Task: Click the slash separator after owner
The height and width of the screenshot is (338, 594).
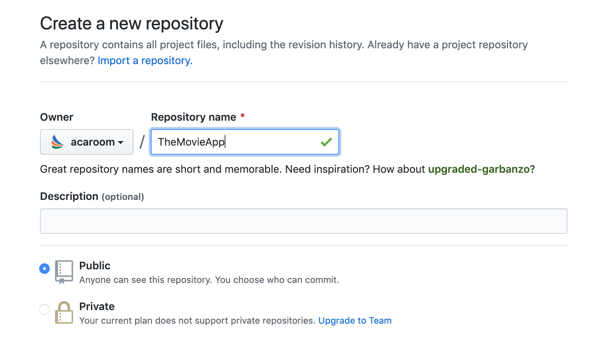Action: 142,142
